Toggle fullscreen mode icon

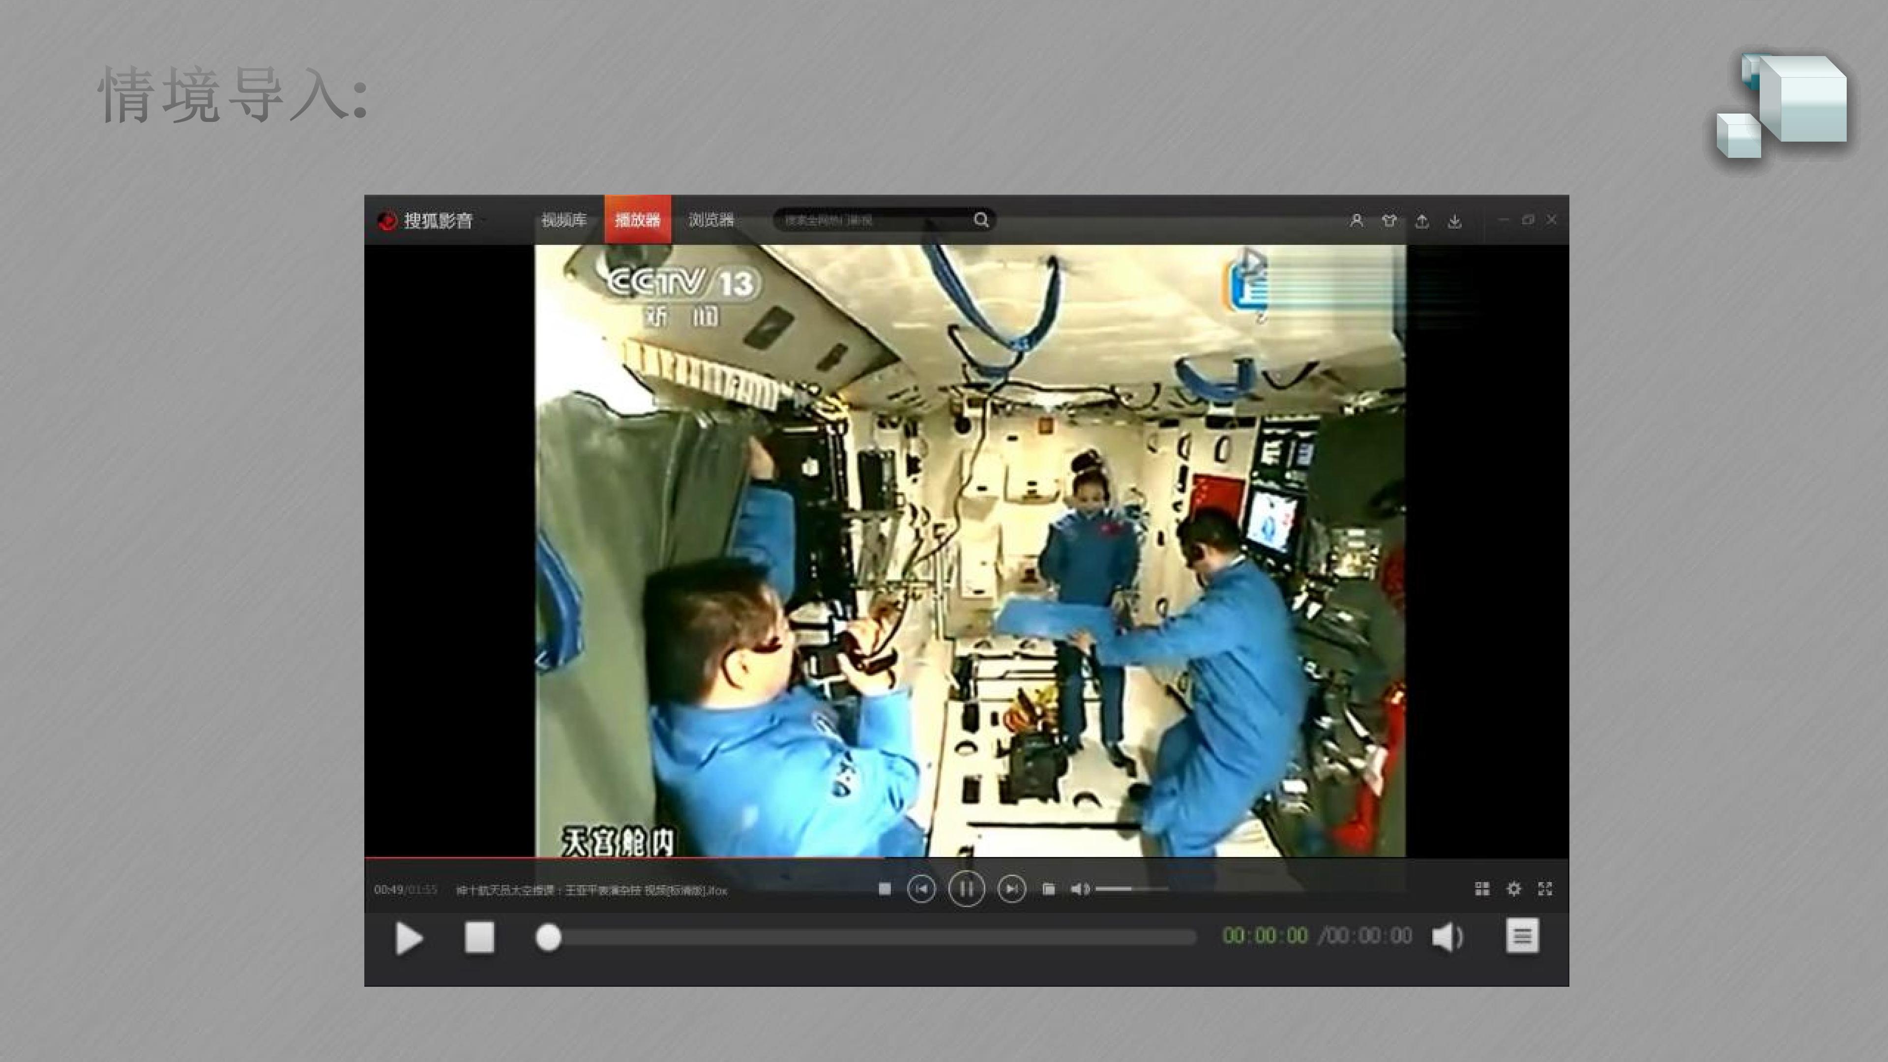(1545, 889)
